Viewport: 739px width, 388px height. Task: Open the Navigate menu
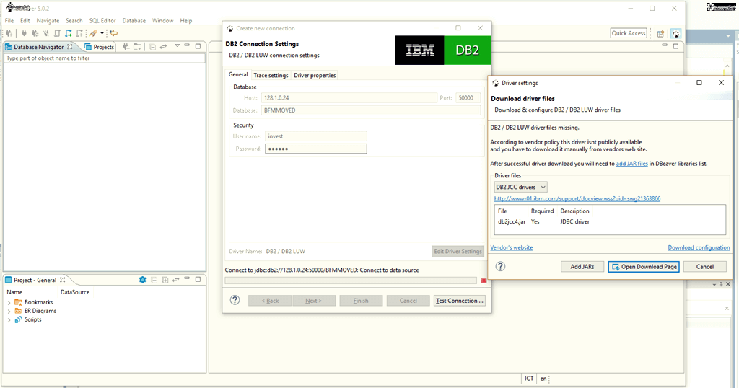(48, 21)
